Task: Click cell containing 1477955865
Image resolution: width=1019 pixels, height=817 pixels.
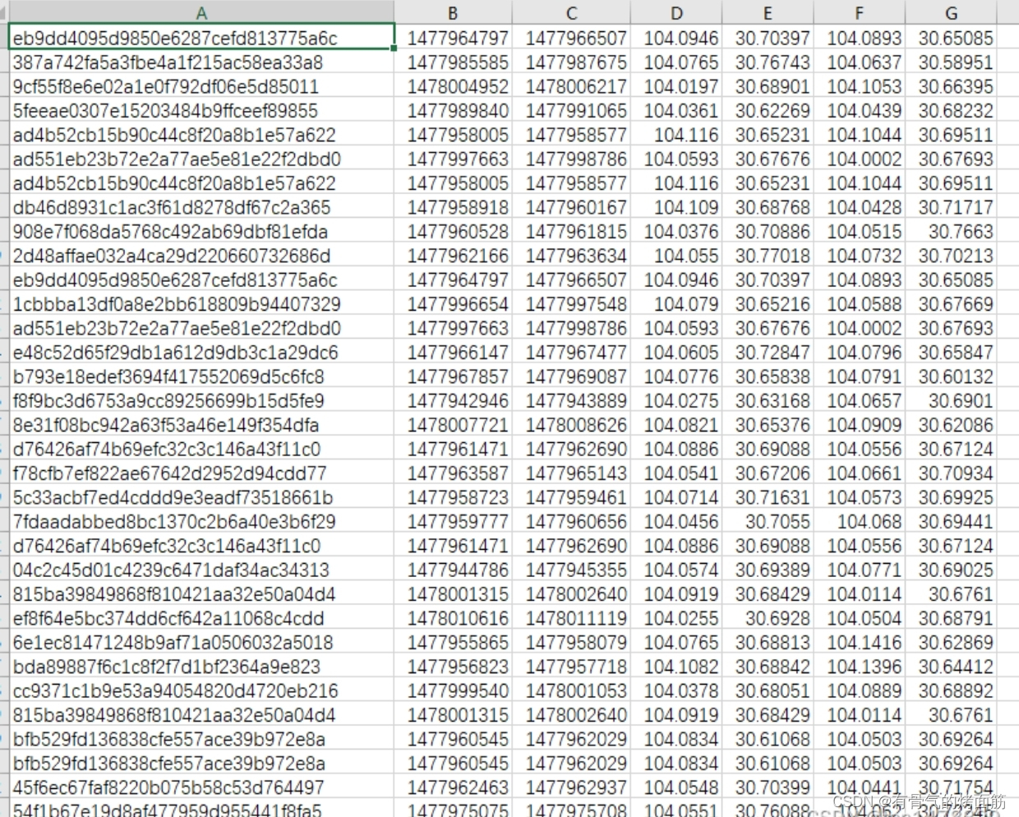Action: 453,643
